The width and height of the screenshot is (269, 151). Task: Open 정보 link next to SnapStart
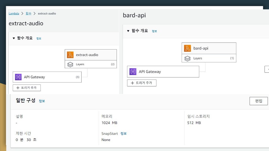tap(124, 134)
